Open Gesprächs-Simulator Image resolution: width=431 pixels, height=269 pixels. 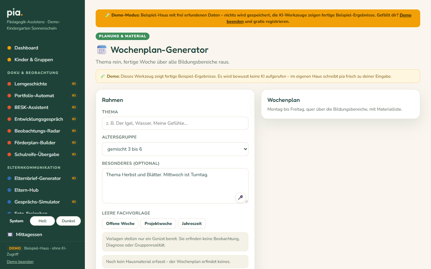point(42,202)
